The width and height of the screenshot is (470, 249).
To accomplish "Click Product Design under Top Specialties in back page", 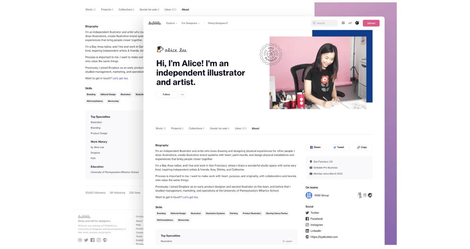I will 99,133.
